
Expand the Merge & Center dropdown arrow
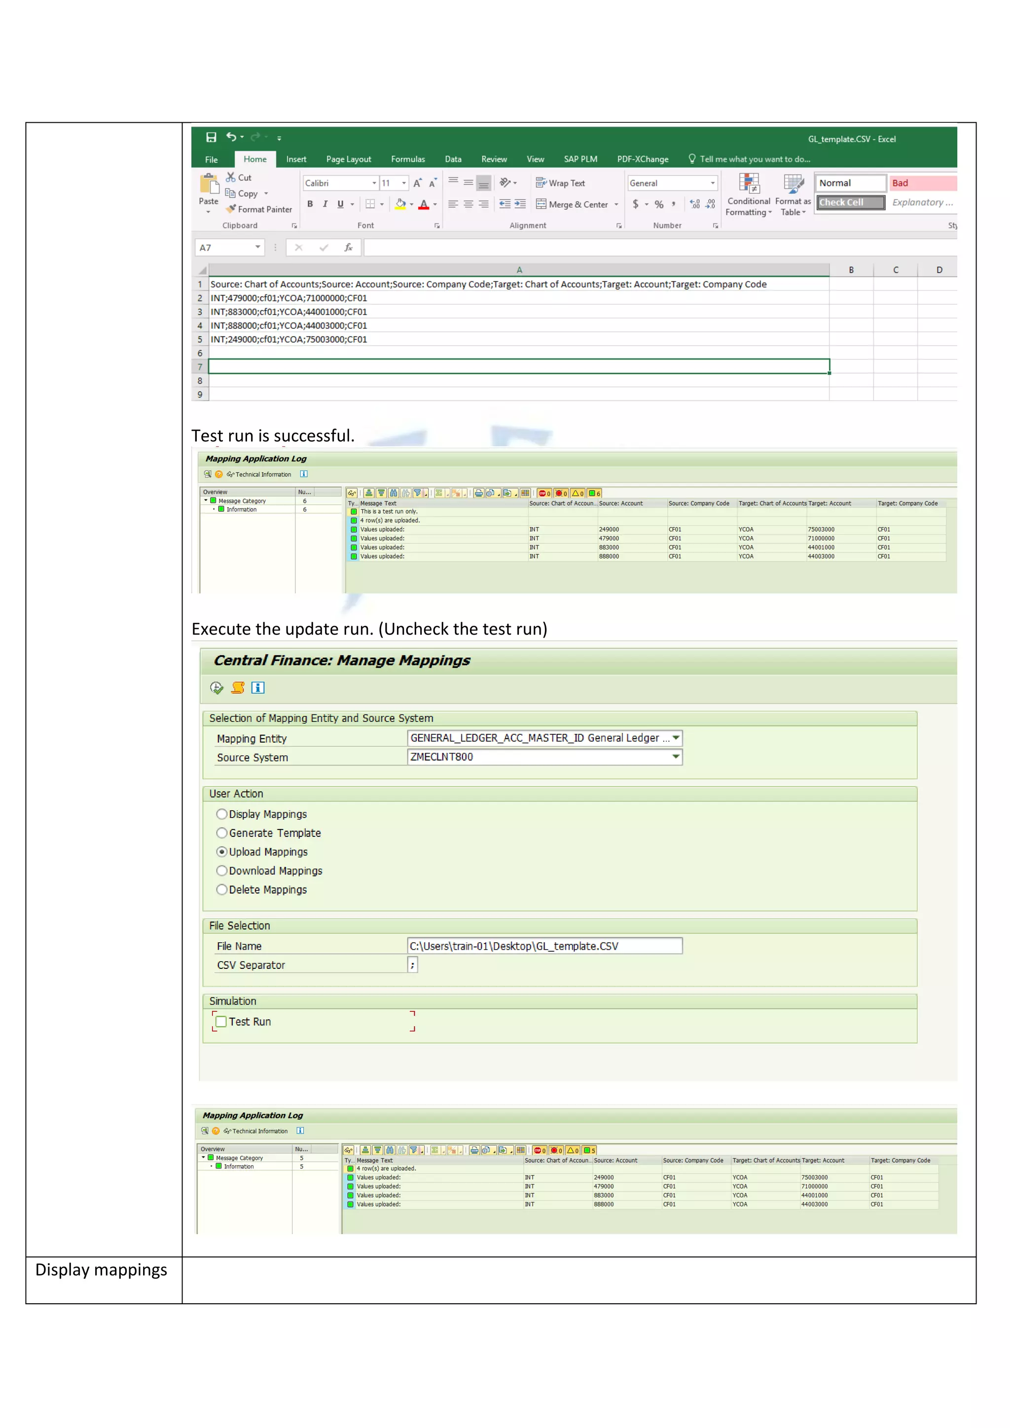pos(616,204)
